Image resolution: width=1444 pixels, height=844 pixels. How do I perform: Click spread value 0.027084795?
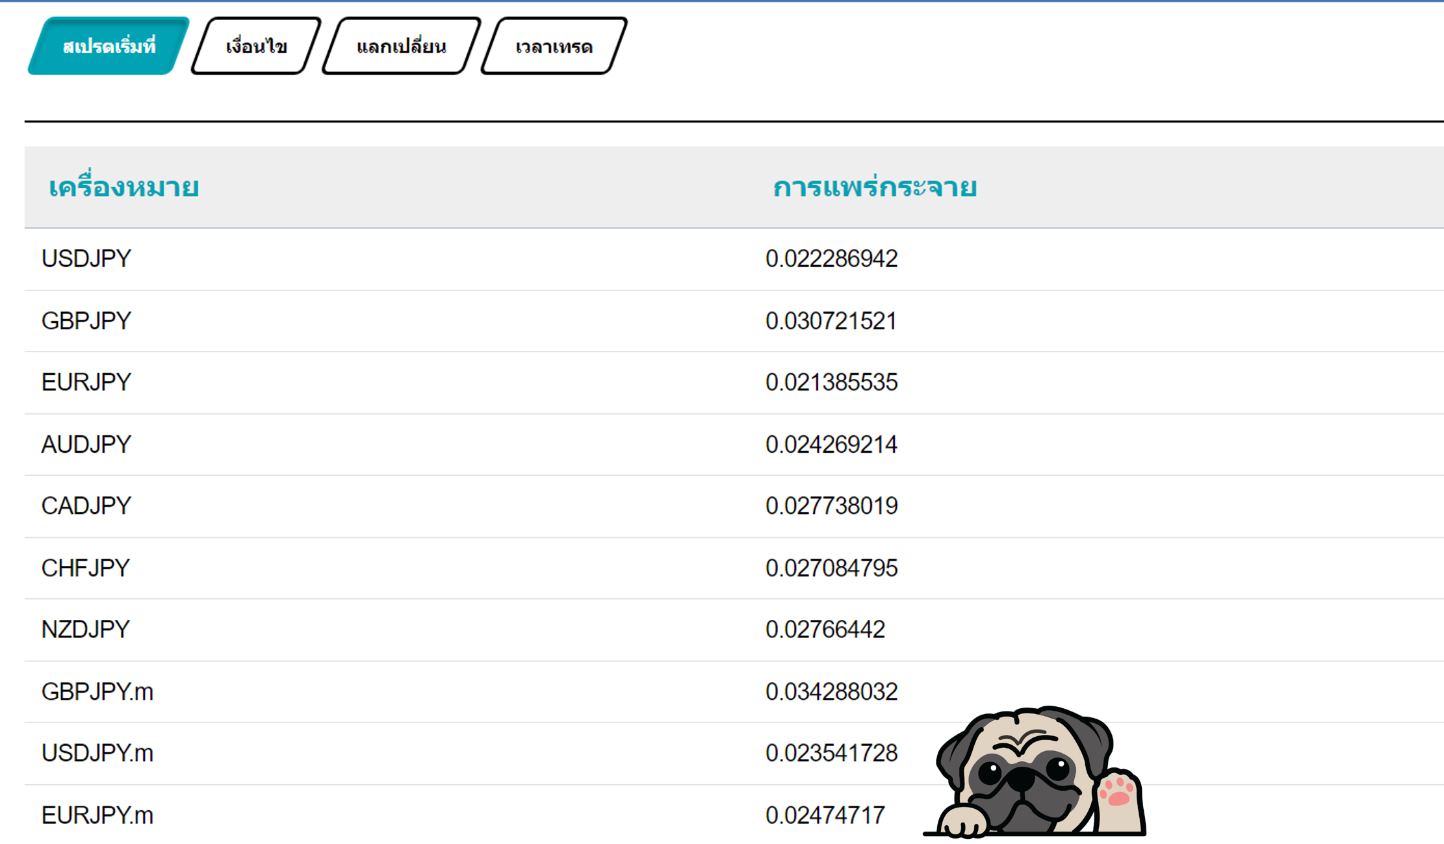(832, 568)
